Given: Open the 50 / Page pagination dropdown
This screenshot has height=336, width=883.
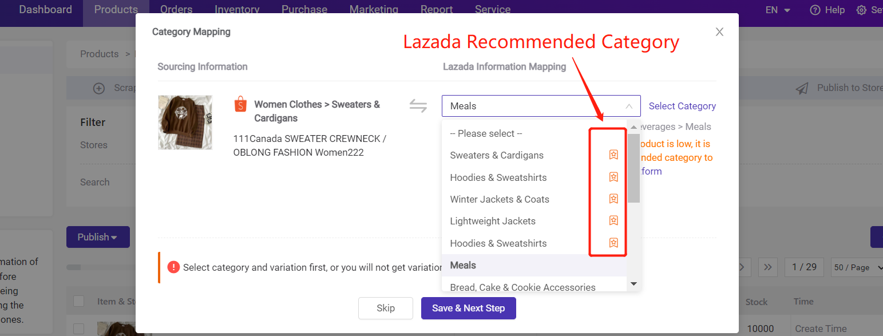Looking at the screenshot, I should click(x=855, y=267).
